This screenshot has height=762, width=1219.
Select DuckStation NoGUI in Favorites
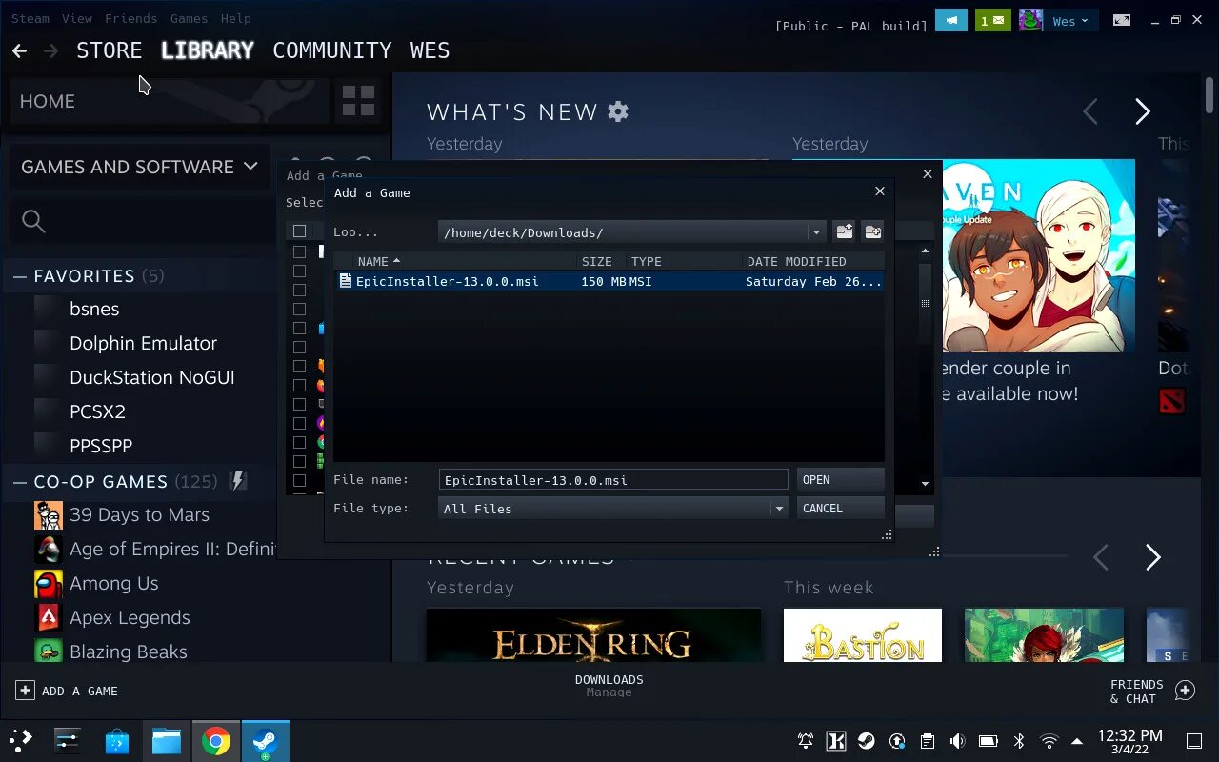151,377
